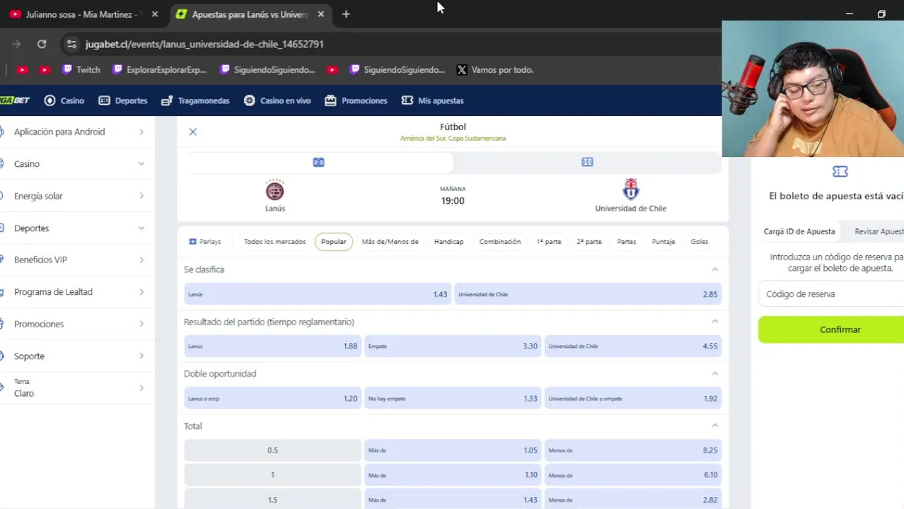Select the pitch tracker icon tab
904x509 pixels.
(x=587, y=162)
